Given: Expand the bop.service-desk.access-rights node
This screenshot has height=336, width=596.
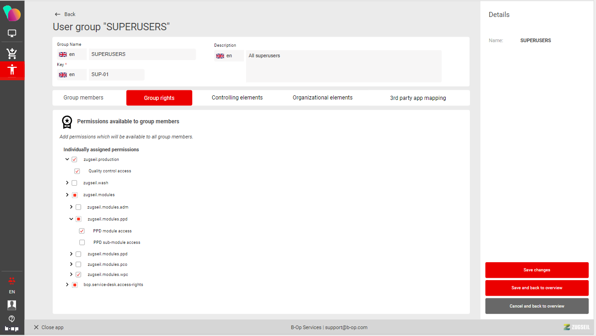Looking at the screenshot, I should (x=67, y=285).
